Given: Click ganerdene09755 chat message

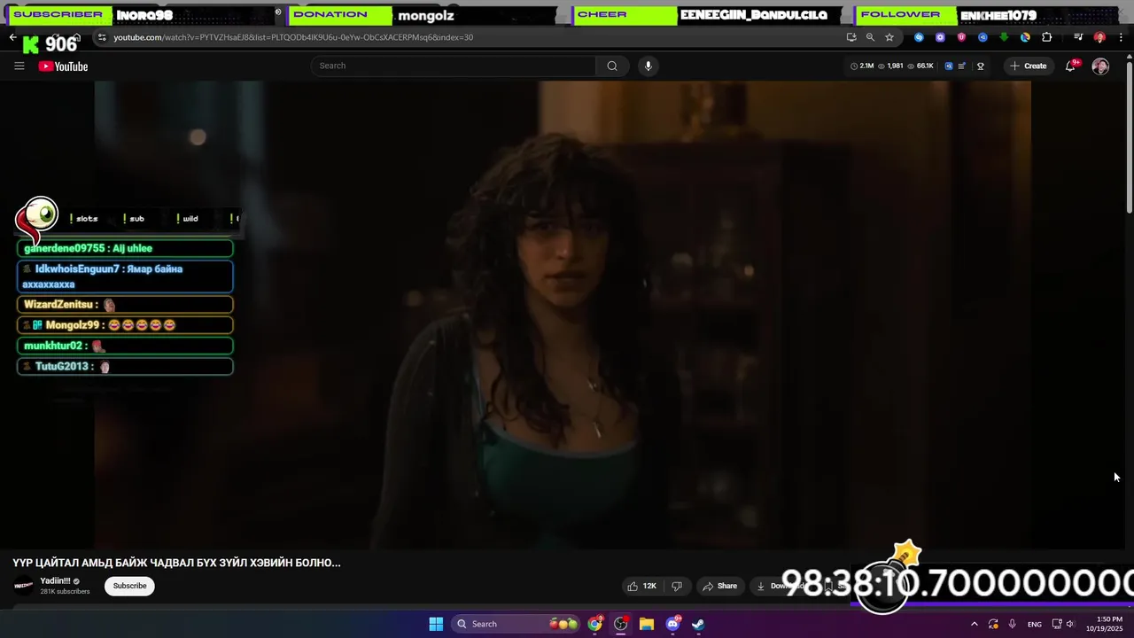Looking at the screenshot, I should pos(125,249).
